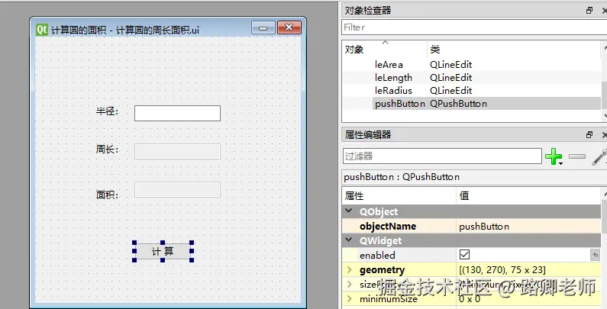Viewport: 607px width, 309px height.
Task: Select pushButton in the object tree
Action: (x=400, y=104)
